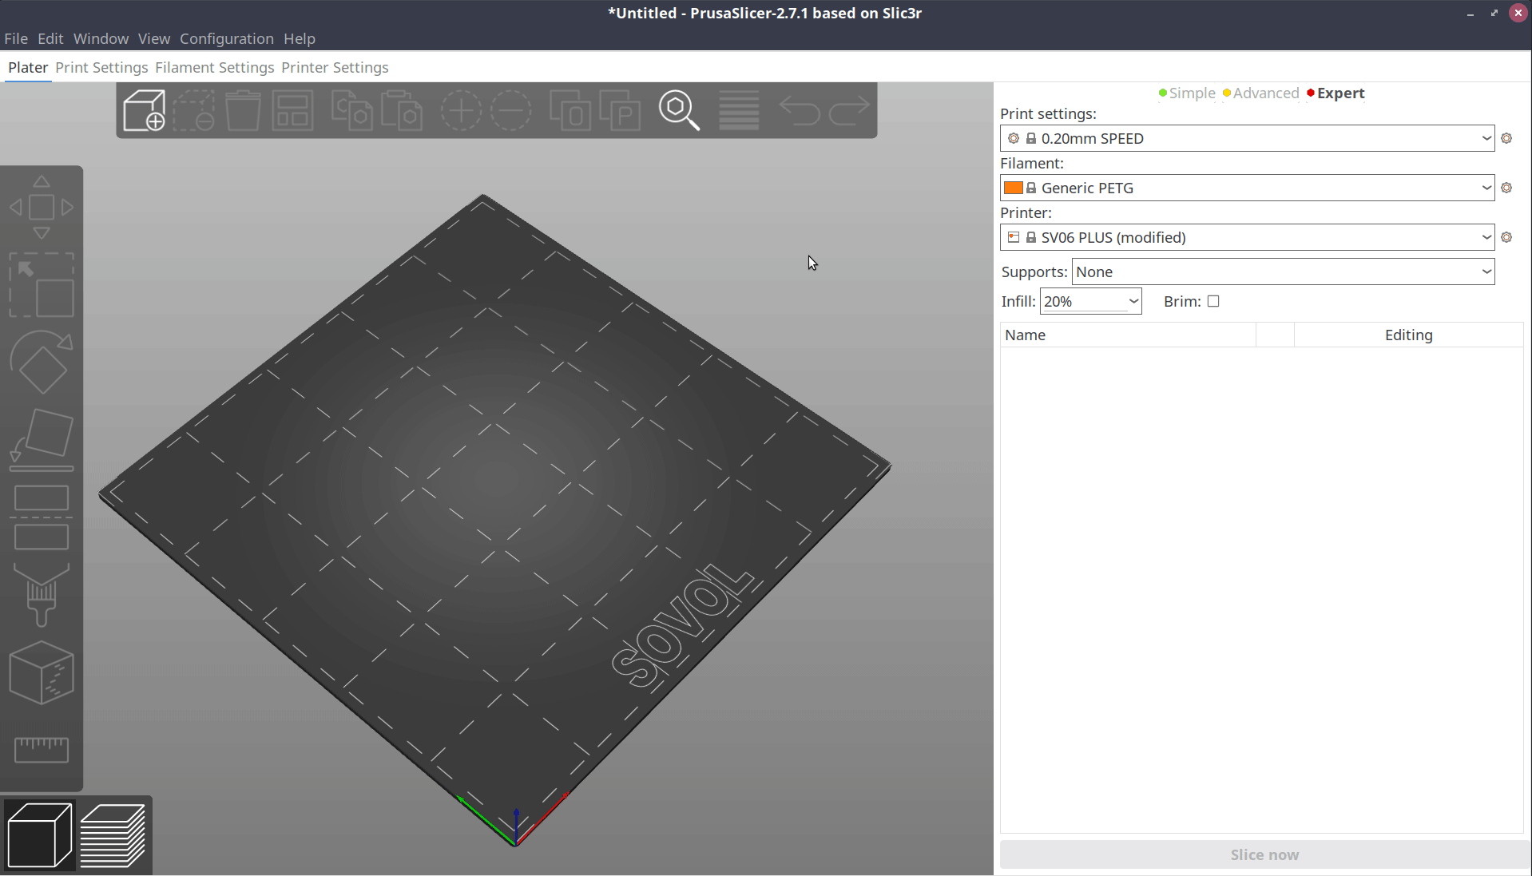Click the Delete selected icon
The image size is (1532, 876).
(194, 110)
